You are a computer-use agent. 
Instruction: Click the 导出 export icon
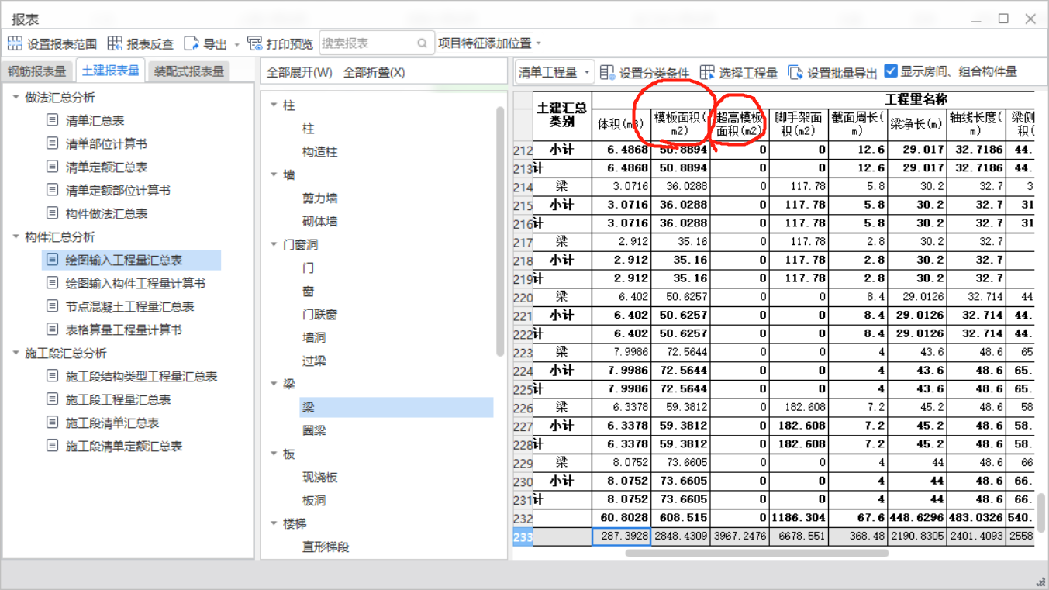click(192, 43)
